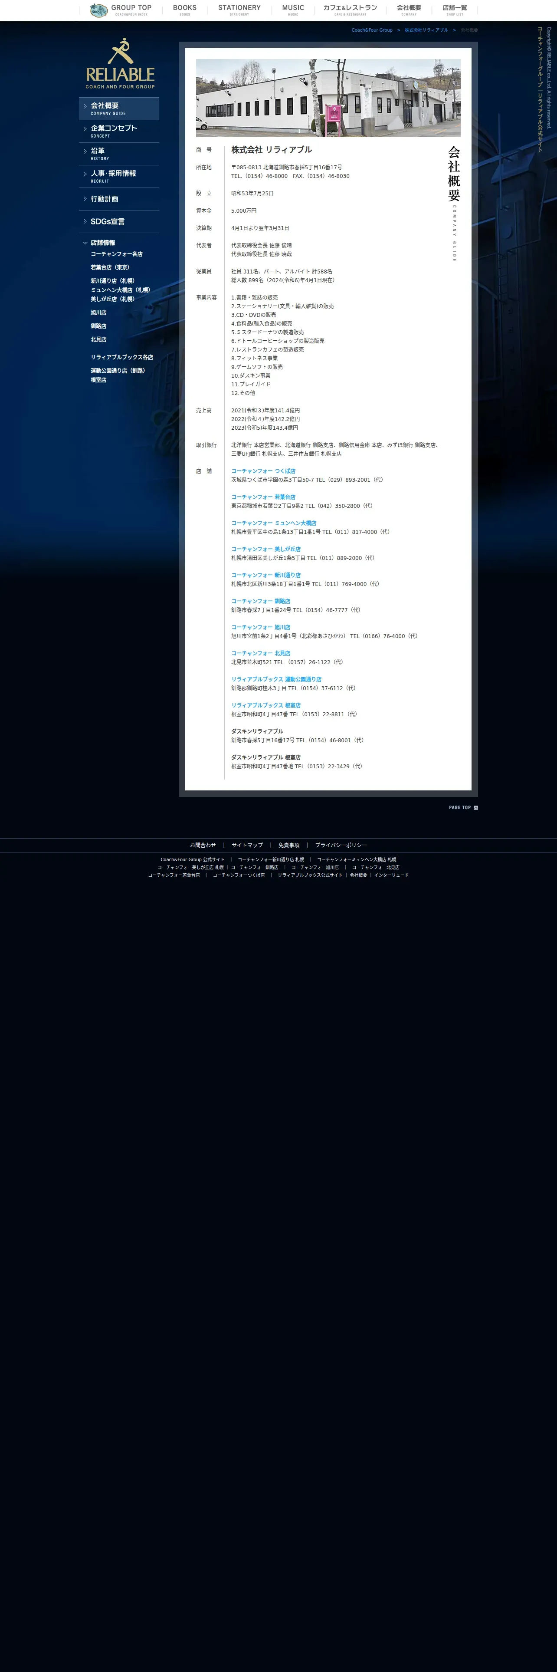Click the PAGE TOP arrow icon
This screenshot has width=557, height=1672.
click(476, 807)
